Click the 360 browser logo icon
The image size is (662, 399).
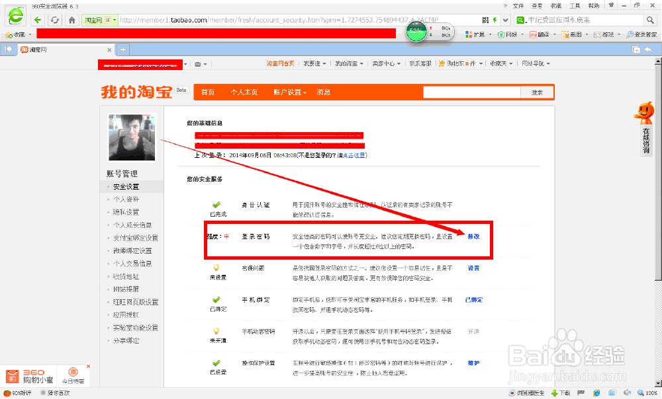click(x=16, y=17)
